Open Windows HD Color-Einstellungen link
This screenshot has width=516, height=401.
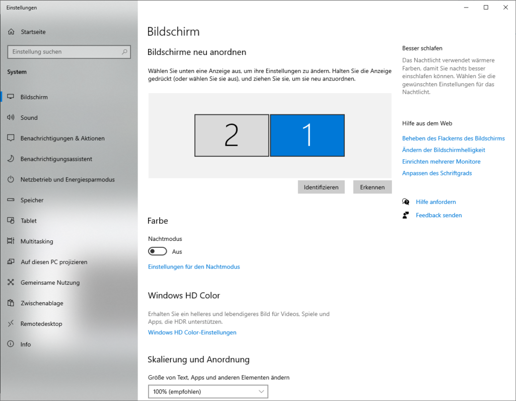[x=192, y=332]
